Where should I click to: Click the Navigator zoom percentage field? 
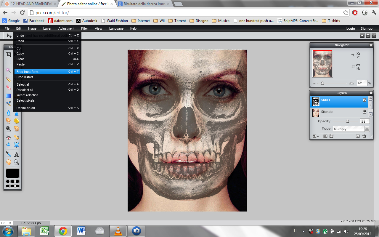[x=362, y=83]
